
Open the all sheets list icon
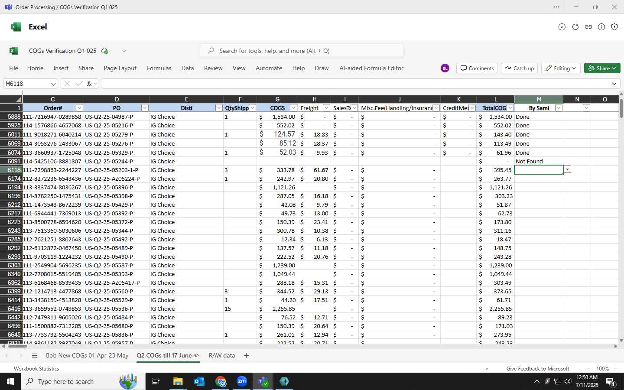pyautogui.click(x=35, y=355)
